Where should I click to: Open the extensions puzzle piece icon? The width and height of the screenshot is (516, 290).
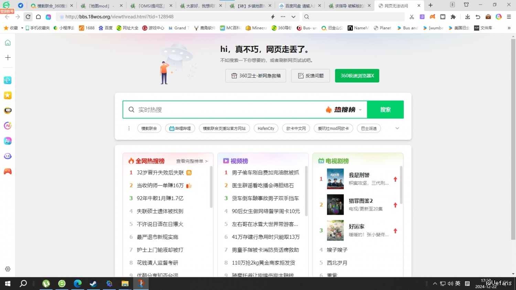click(453, 16)
